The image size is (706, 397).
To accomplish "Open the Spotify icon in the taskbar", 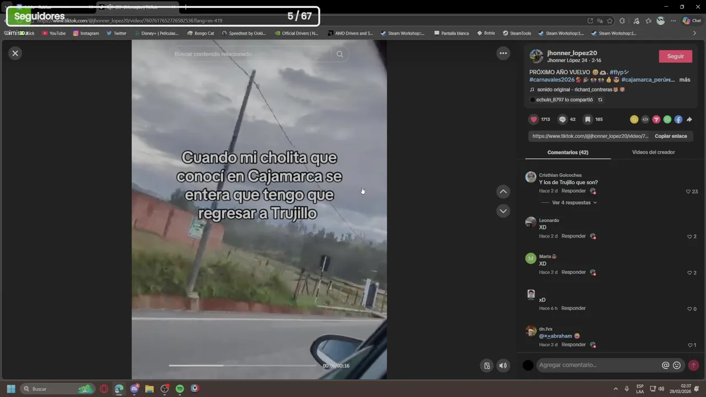I will click(180, 389).
